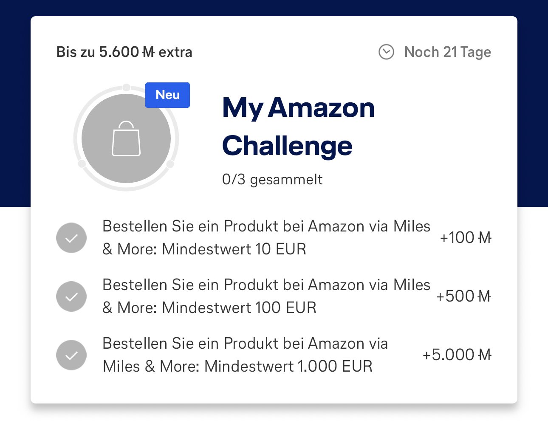Toggle the checkmark for Mindestwert 10 EUR
Viewport: 548px width, 426px height.
(71, 238)
